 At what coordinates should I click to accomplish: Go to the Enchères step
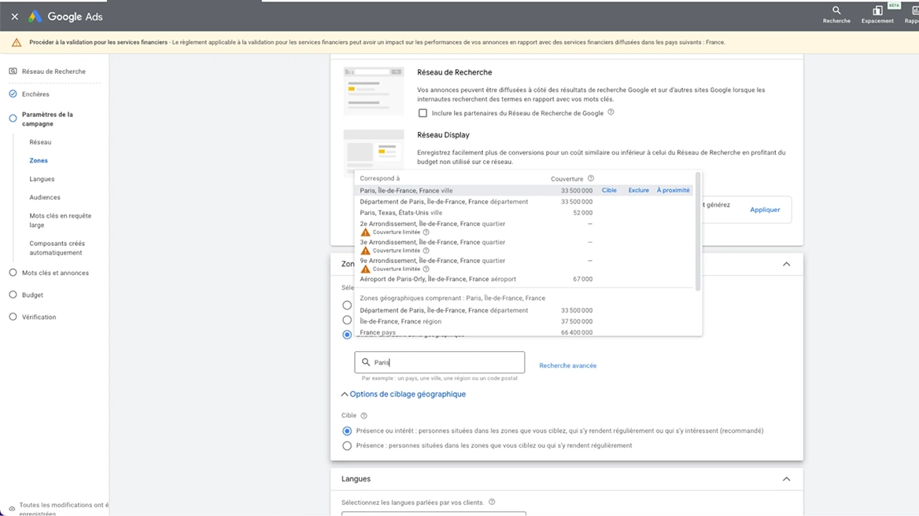[35, 94]
